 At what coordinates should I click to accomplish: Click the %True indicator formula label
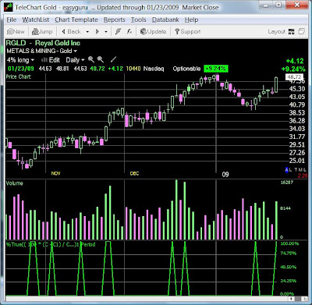pos(51,244)
